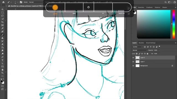Reset to default foreground and background colors

[1, 79]
